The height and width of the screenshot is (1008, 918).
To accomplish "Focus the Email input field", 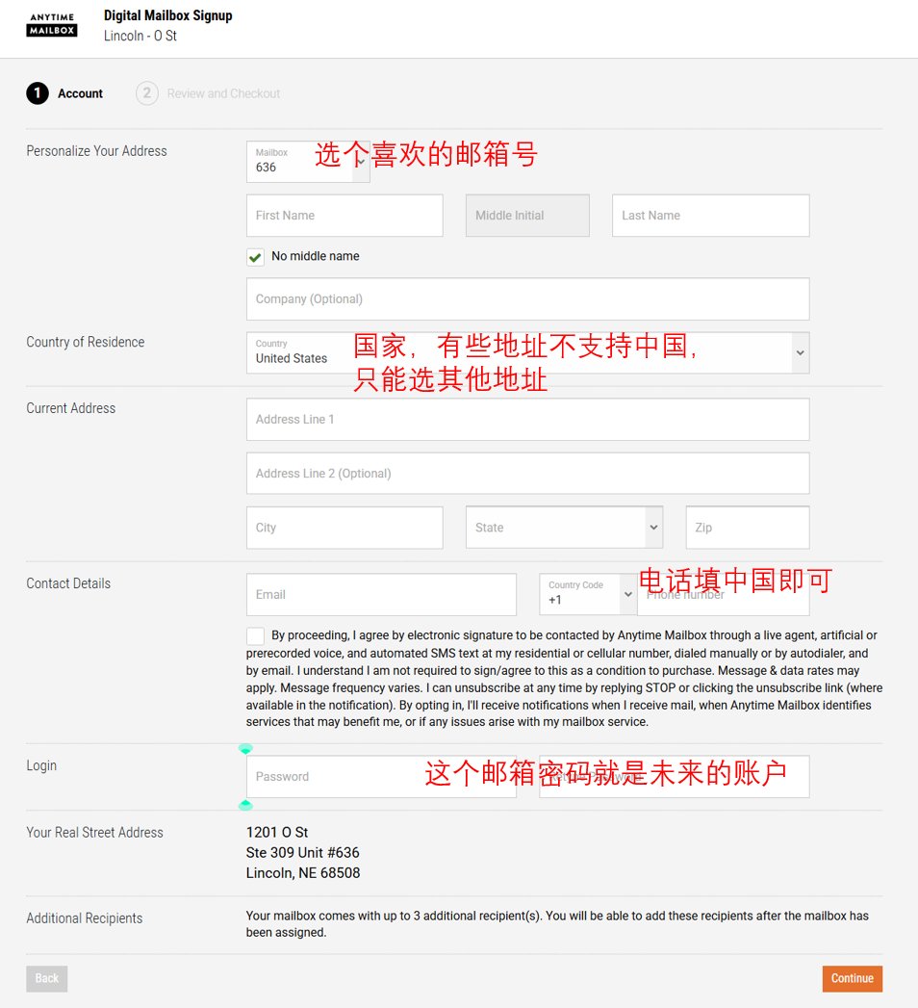I will pos(381,595).
